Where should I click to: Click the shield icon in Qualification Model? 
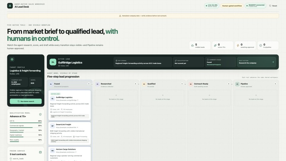click(x=40, y=114)
